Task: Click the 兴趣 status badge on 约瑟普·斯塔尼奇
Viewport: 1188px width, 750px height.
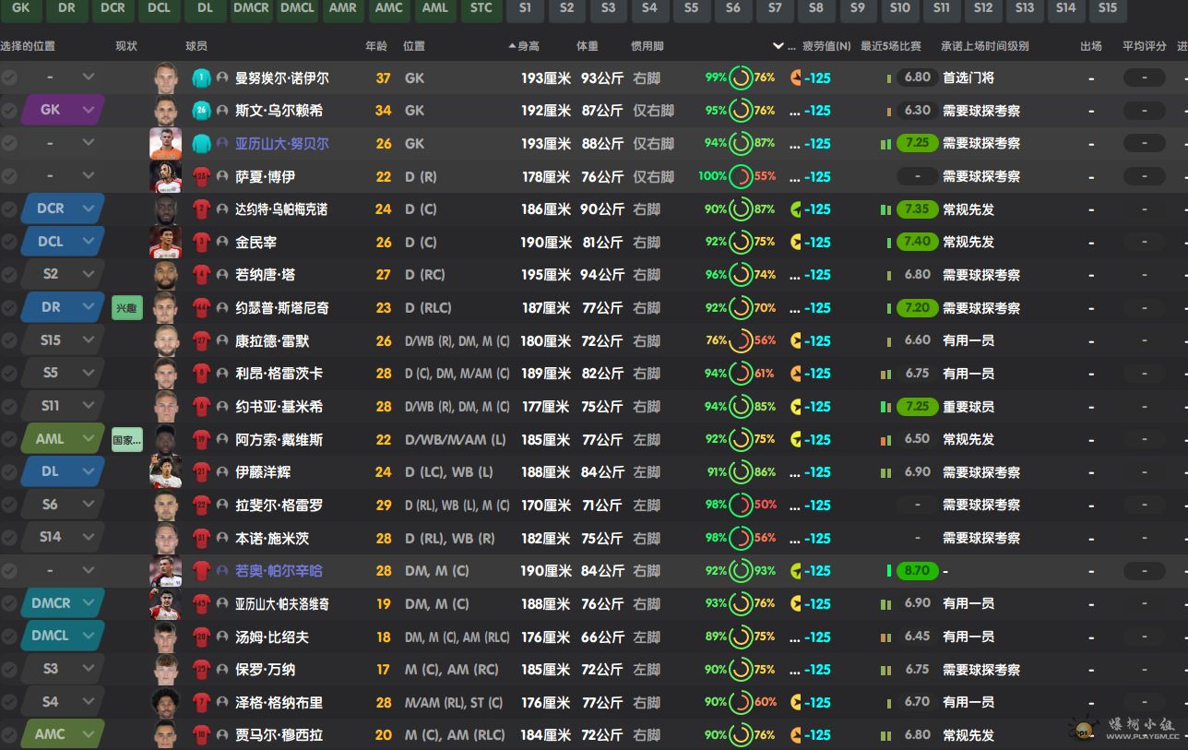Action: coord(127,308)
